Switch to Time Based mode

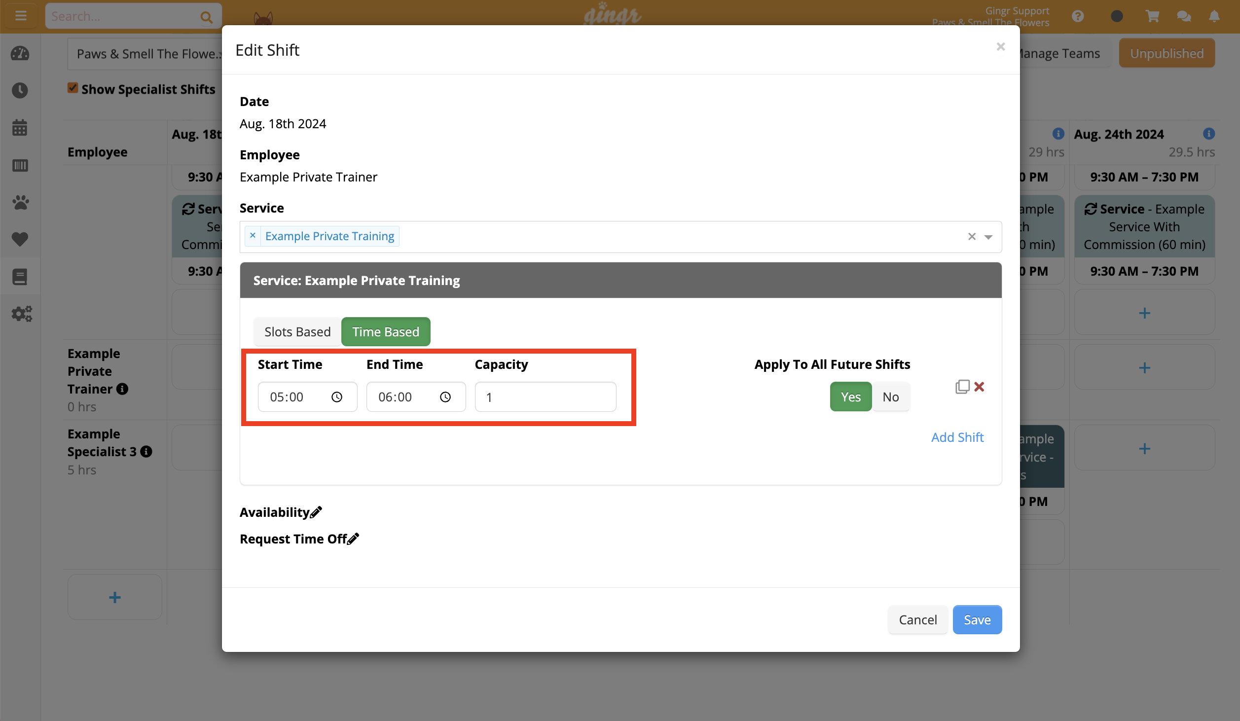pos(386,332)
